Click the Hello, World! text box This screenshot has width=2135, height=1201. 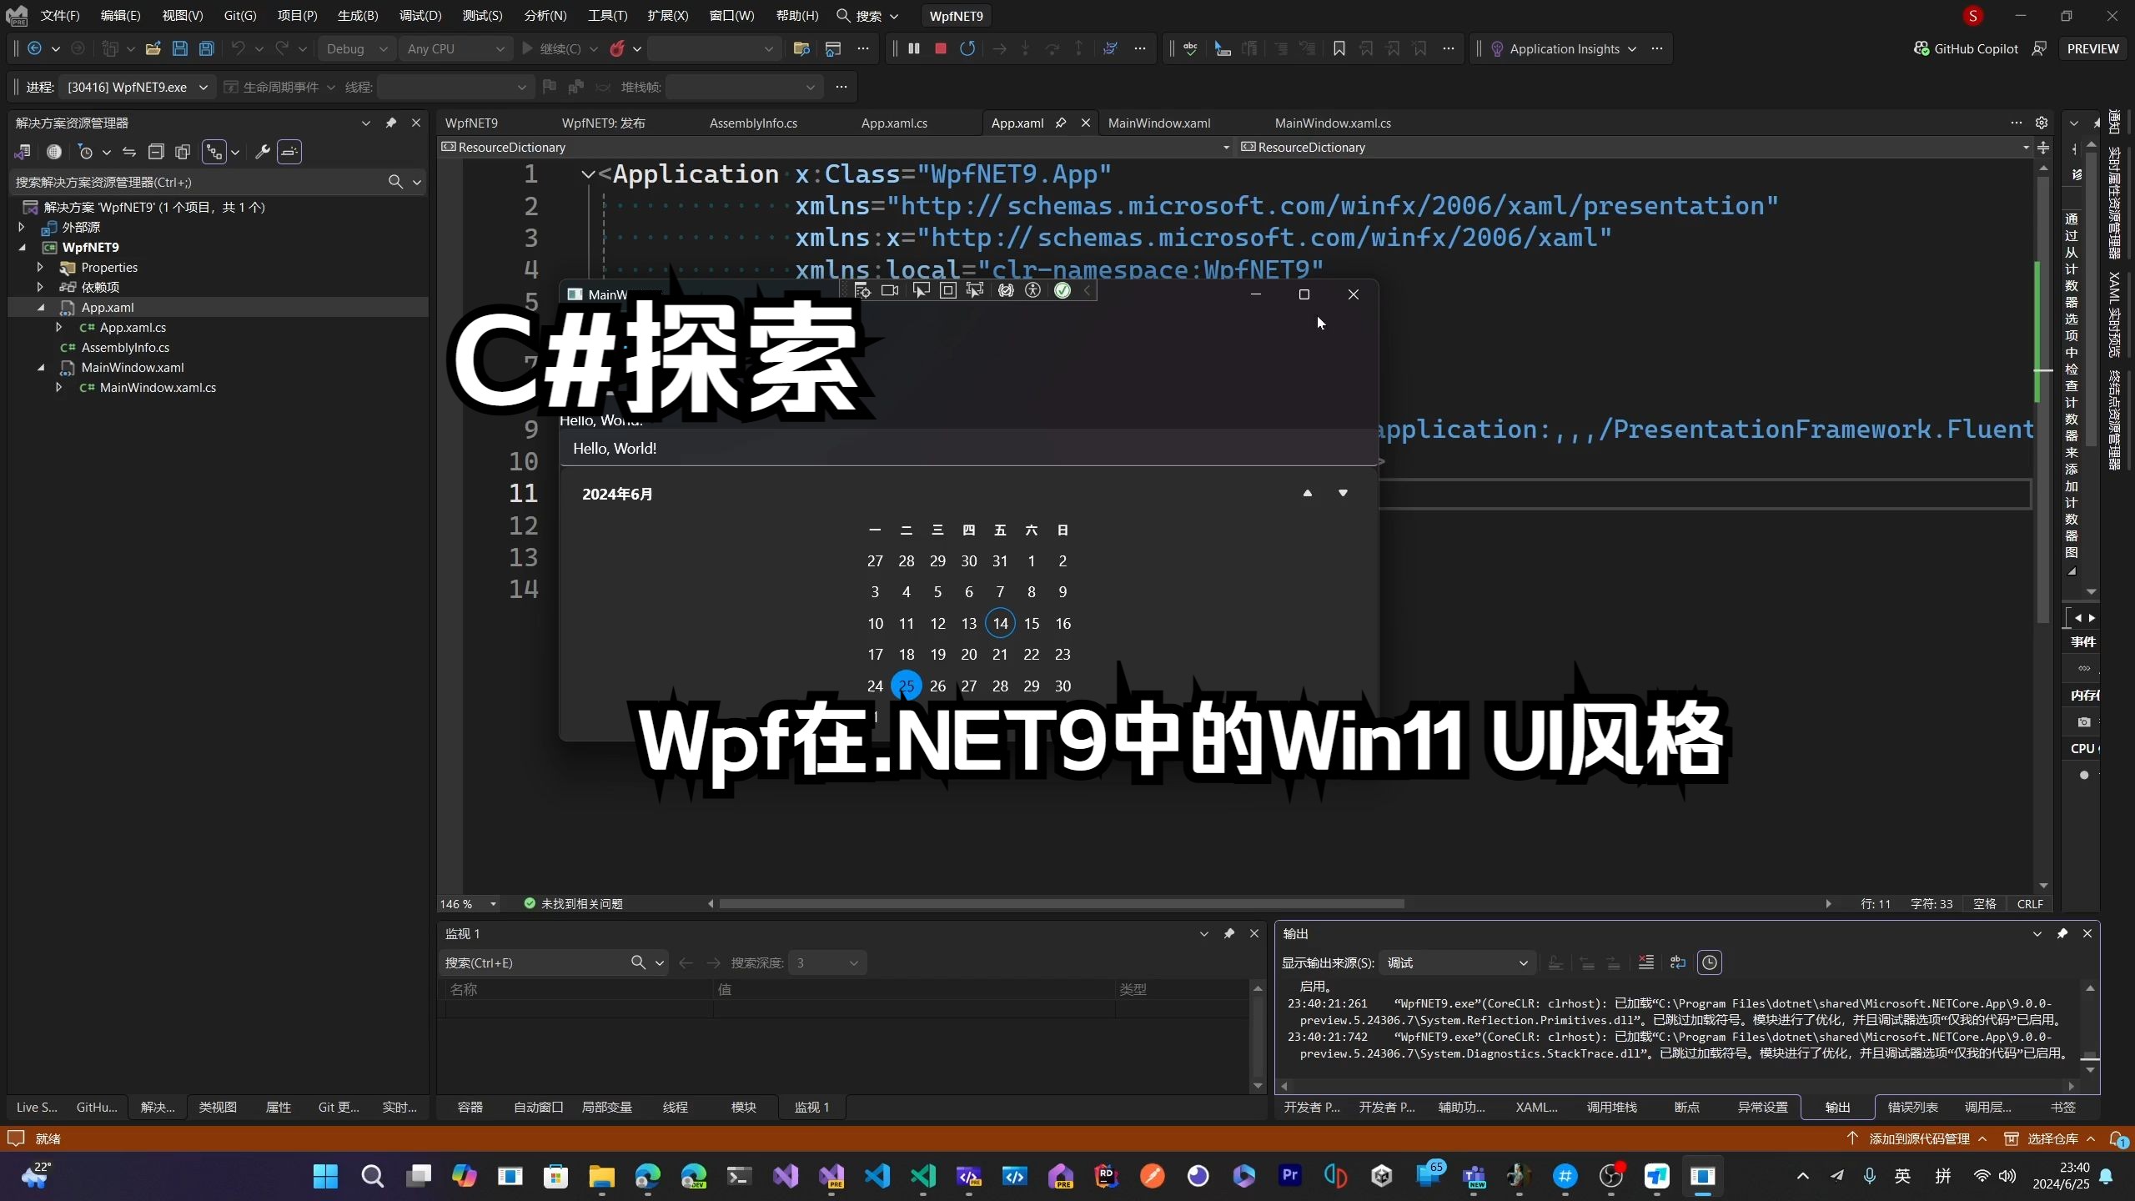(968, 448)
